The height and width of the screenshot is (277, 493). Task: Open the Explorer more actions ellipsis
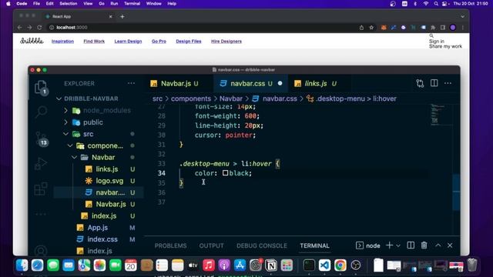(x=132, y=83)
